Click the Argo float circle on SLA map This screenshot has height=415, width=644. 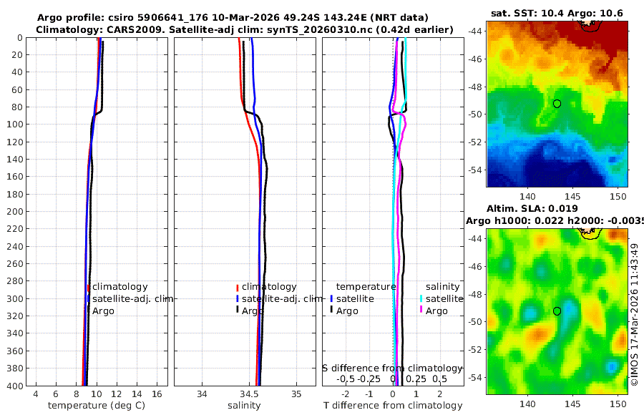557,311
